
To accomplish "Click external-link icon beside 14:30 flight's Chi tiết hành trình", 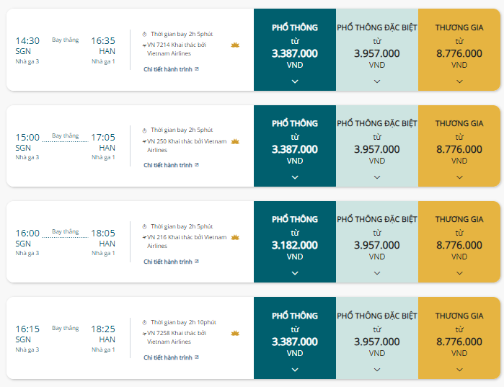I will [197, 68].
